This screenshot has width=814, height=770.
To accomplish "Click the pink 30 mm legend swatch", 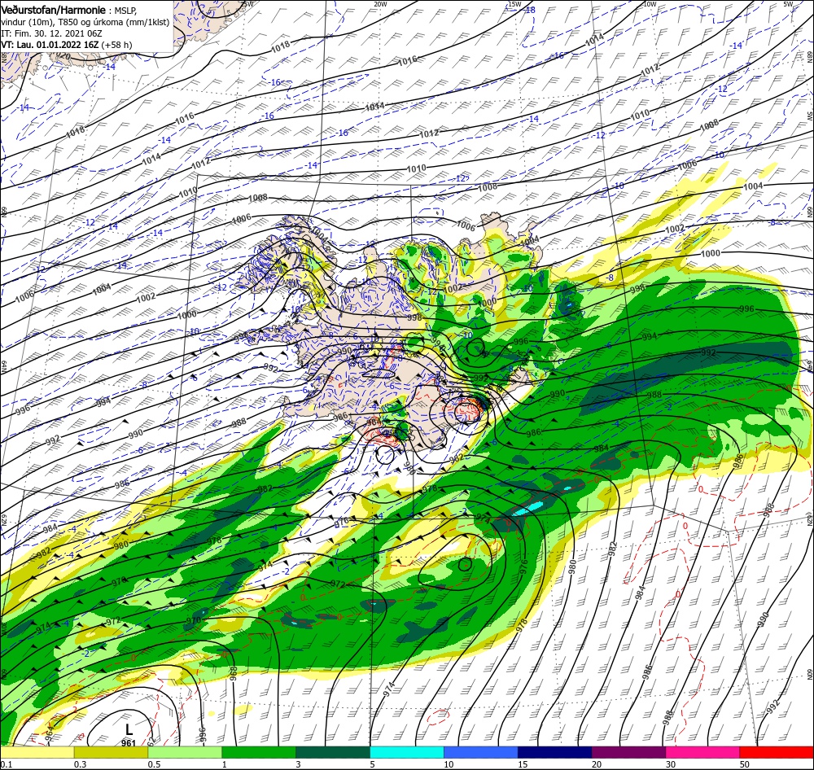I will 702,752.
